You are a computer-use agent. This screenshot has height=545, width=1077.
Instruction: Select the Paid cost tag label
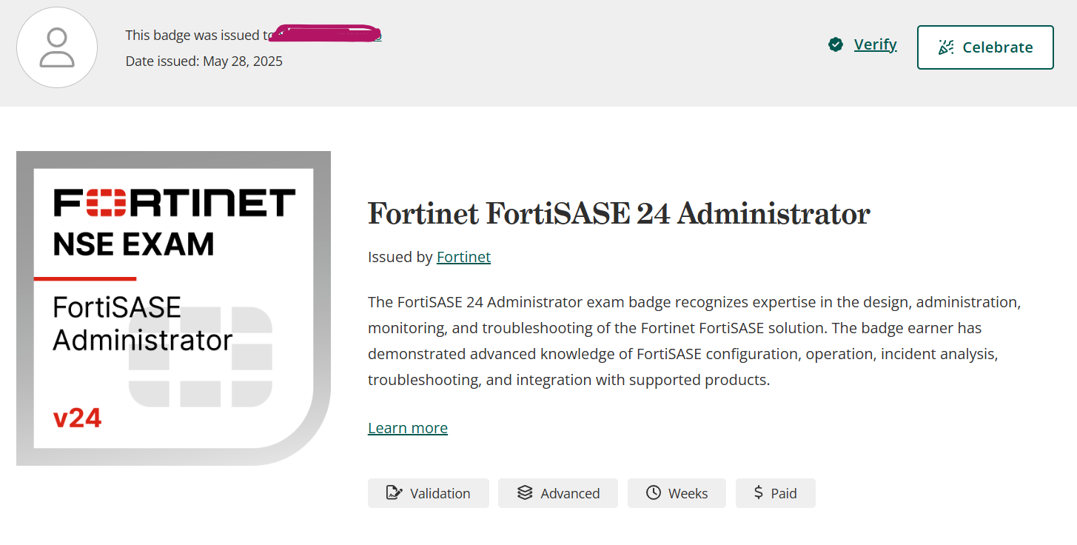(784, 494)
